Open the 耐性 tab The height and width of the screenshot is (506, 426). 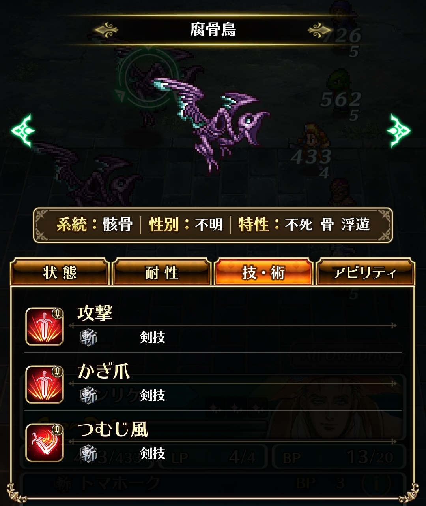point(162,272)
